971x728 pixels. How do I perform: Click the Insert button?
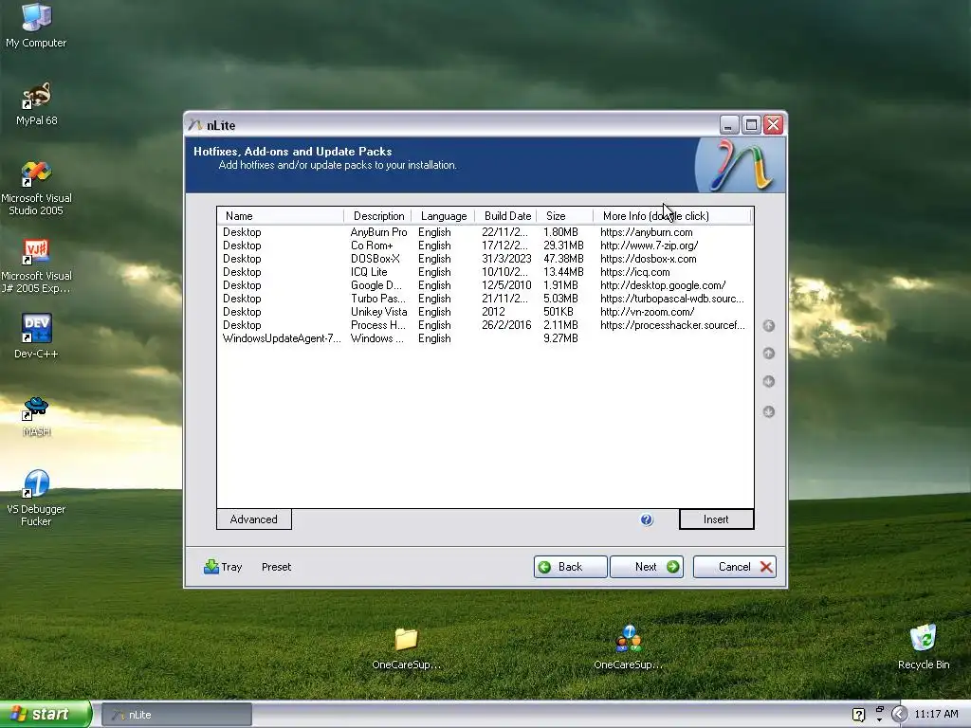(716, 519)
